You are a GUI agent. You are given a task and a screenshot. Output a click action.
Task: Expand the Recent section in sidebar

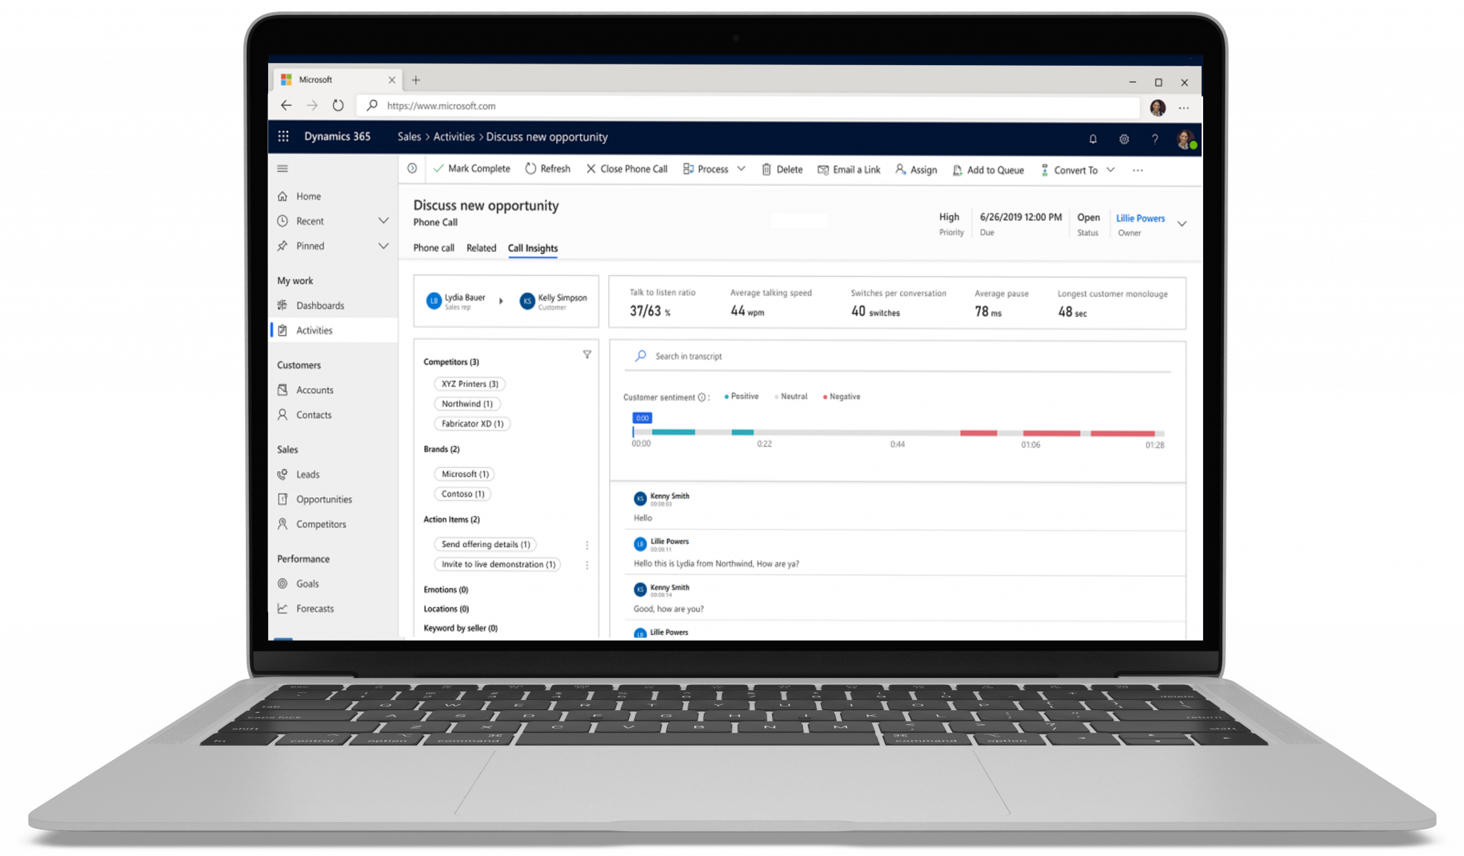coord(383,220)
